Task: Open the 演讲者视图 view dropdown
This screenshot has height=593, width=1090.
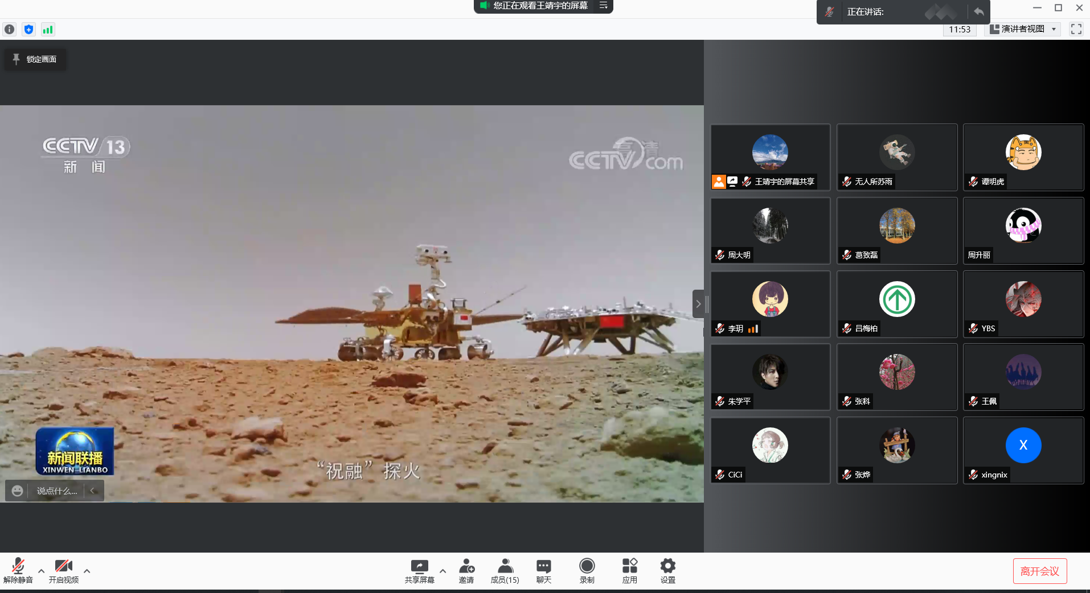Action: pos(1023,29)
